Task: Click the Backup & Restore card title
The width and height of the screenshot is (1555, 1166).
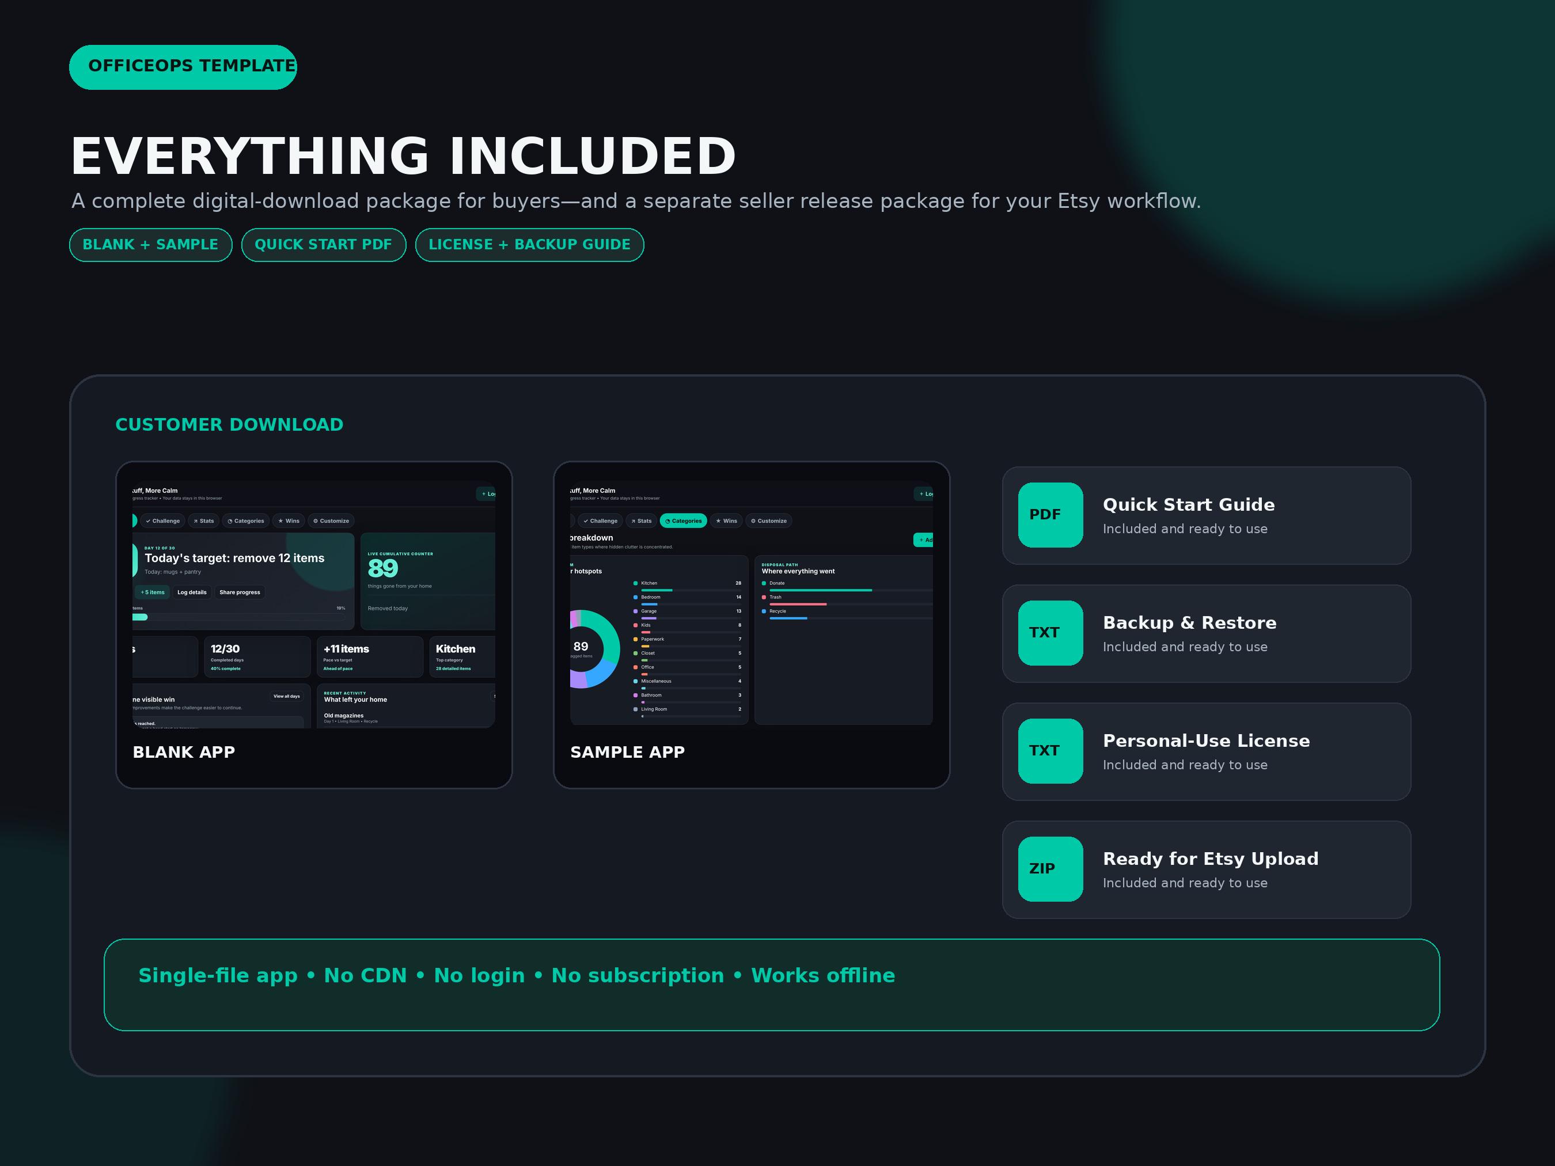Action: pyautogui.click(x=1189, y=622)
